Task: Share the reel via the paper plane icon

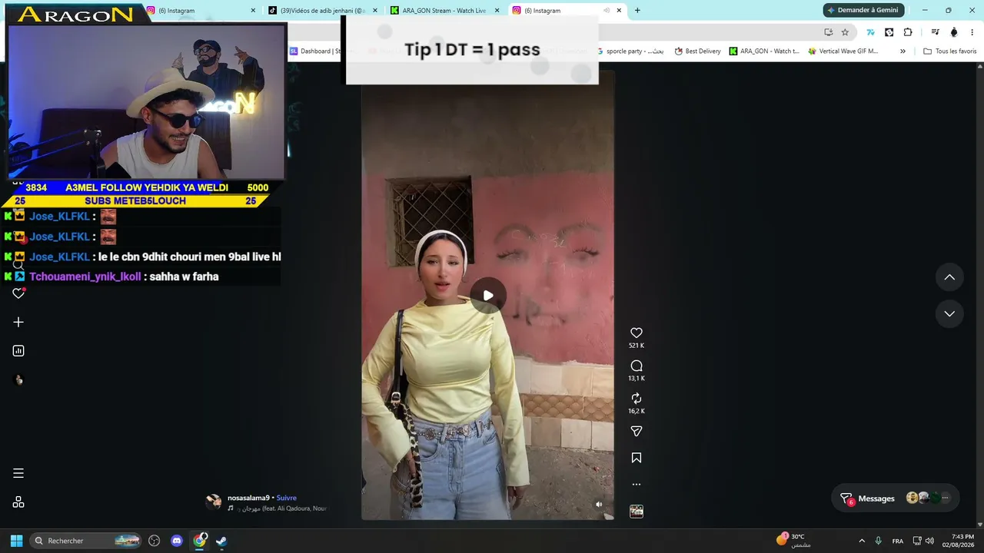Action: point(637,432)
